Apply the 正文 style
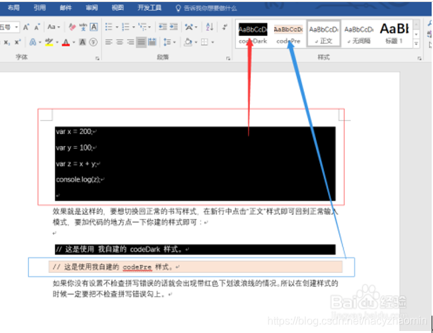The height and width of the screenshot is (333, 433). 323,33
